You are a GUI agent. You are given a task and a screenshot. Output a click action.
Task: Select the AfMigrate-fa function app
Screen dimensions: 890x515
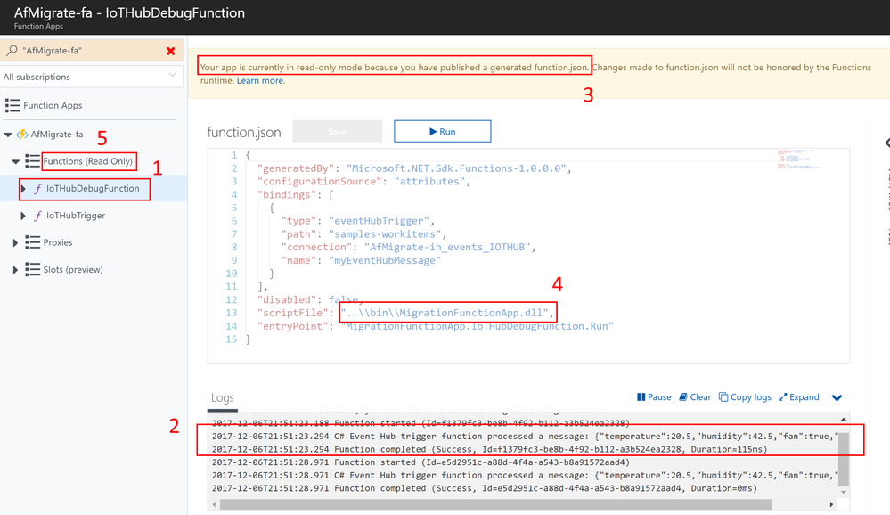[x=57, y=135]
